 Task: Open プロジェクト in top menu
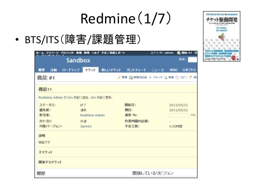pyautogui.click(x=67, y=53)
